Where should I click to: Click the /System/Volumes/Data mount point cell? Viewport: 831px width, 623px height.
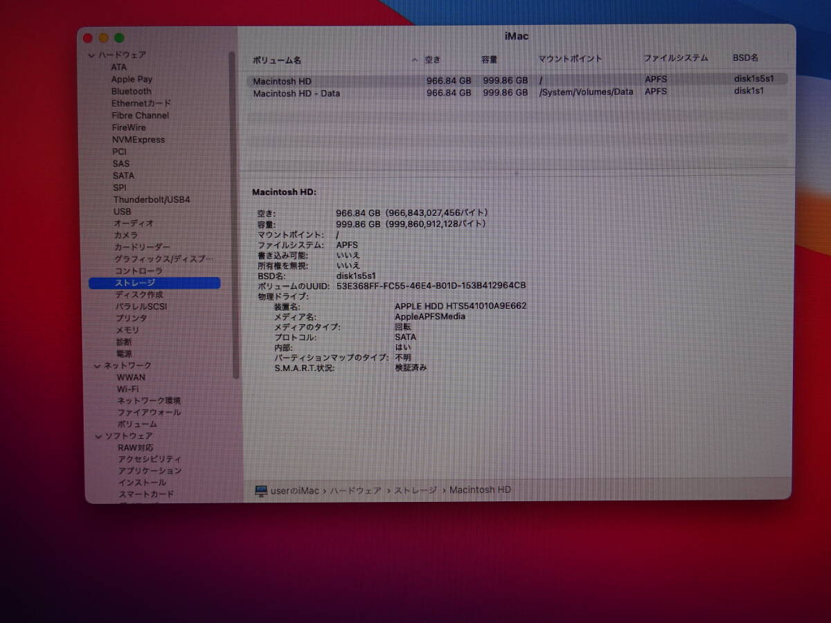click(x=586, y=92)
